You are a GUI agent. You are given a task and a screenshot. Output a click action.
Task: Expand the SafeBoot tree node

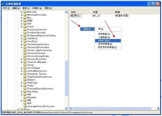pos(22,38)
